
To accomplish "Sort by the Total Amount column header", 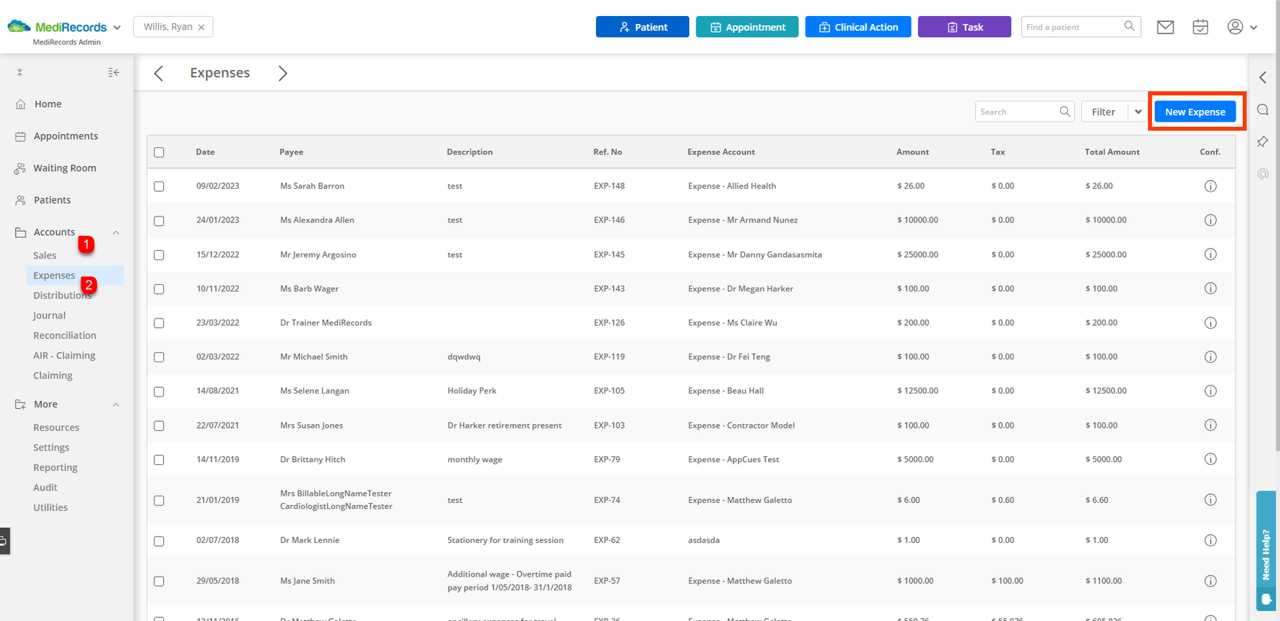I will 1112,152.
